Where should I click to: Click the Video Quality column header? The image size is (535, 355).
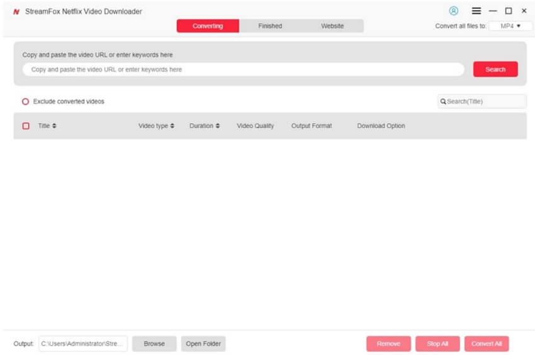pos(255,126)
